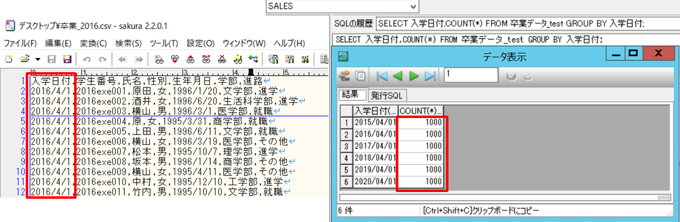Click the SQL app icon in データ表示 title bar
The height and width of the screenshot is (222, 680).
(344, 56)
